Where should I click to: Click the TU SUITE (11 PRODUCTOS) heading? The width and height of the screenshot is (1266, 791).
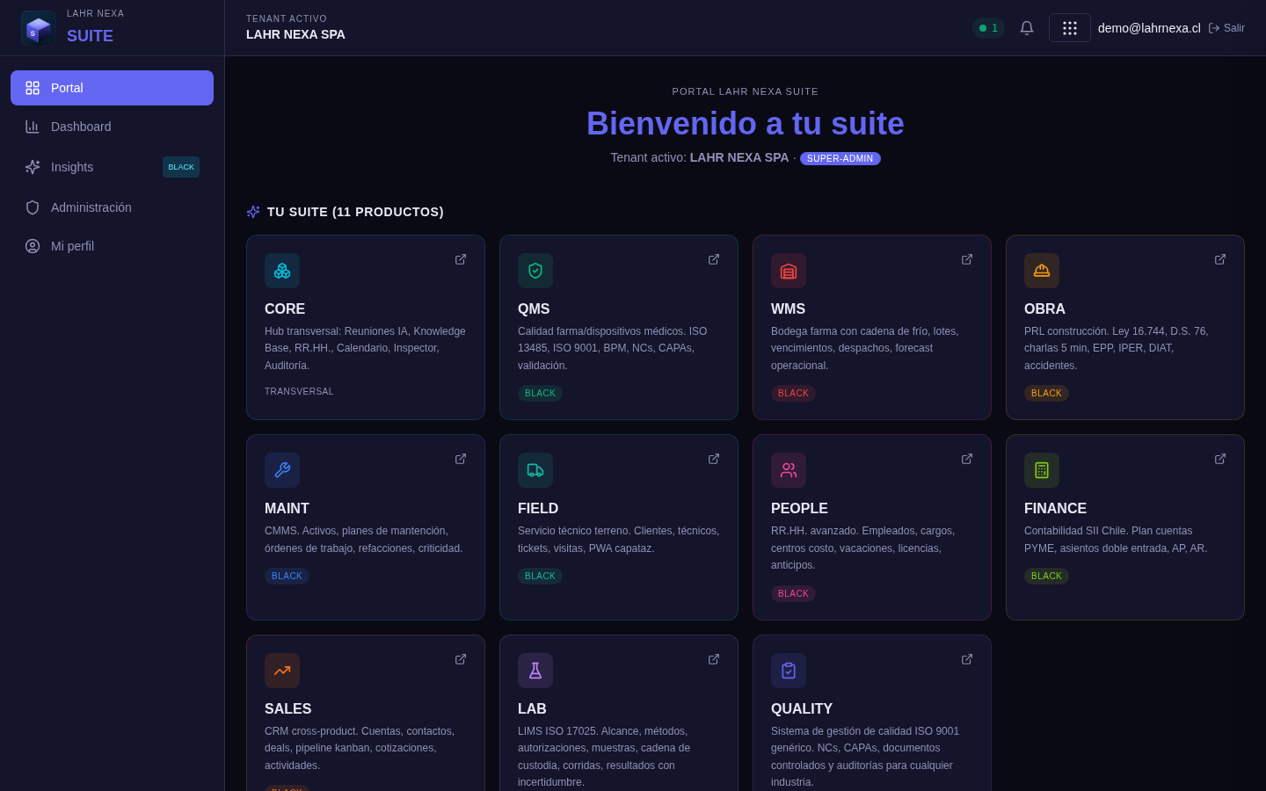355,212
